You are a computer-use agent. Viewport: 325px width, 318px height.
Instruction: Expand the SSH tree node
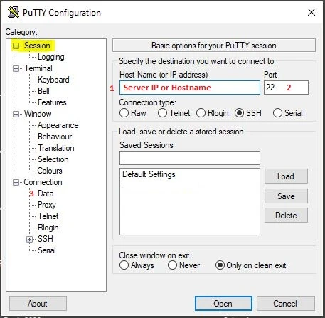coord(29,239)
